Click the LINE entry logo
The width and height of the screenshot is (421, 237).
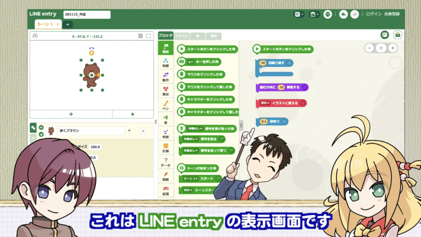pos(43,14)
